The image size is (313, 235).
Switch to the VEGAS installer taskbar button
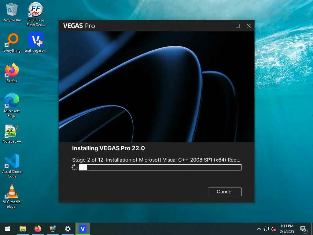[x=83, y=229]
